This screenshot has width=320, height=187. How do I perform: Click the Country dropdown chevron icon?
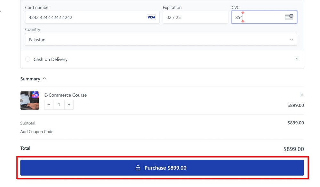pyautogui.click(x=292, y=39)
